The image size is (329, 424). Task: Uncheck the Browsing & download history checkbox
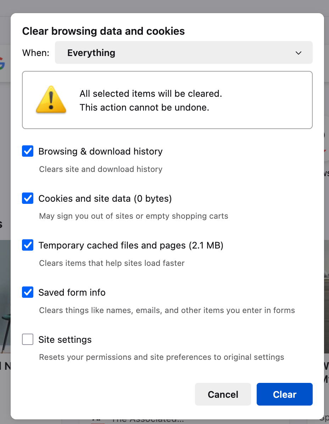(x=28, y=151)
